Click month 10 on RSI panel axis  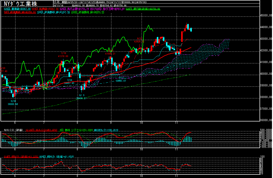click(141, 176)
